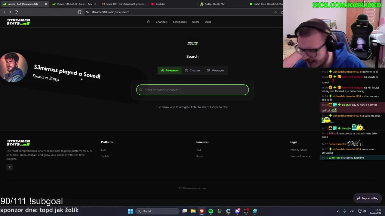Go to home via house icon

point(149,22)
